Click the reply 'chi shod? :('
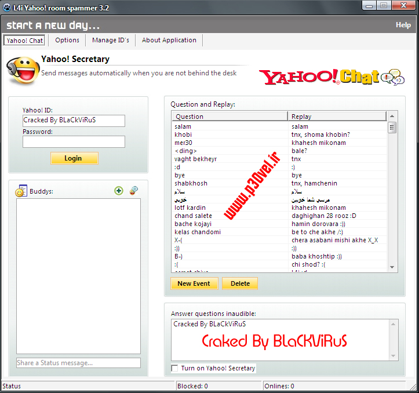Image resolution: width=419 pixels, height=393 pixels. pos(308,264)
